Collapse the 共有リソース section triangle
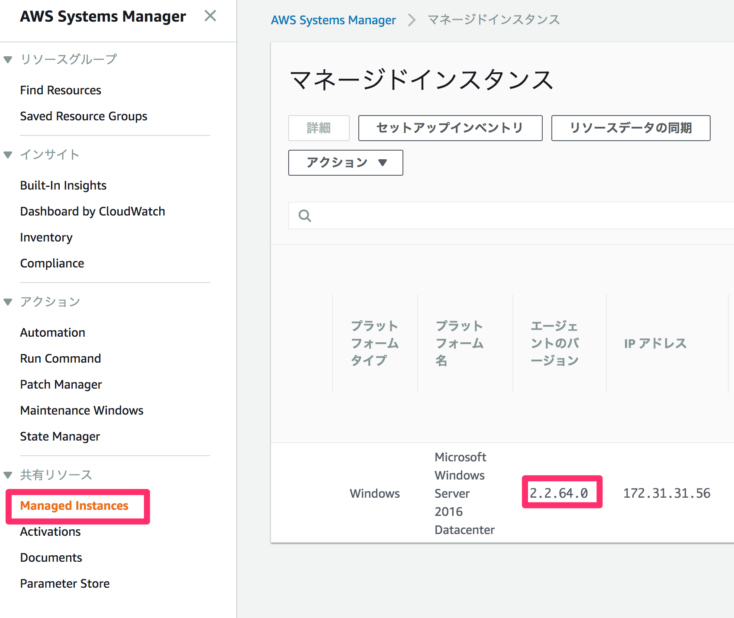Image resolution: width=734 pixels, height=618 pixels. tap(8, 474)
